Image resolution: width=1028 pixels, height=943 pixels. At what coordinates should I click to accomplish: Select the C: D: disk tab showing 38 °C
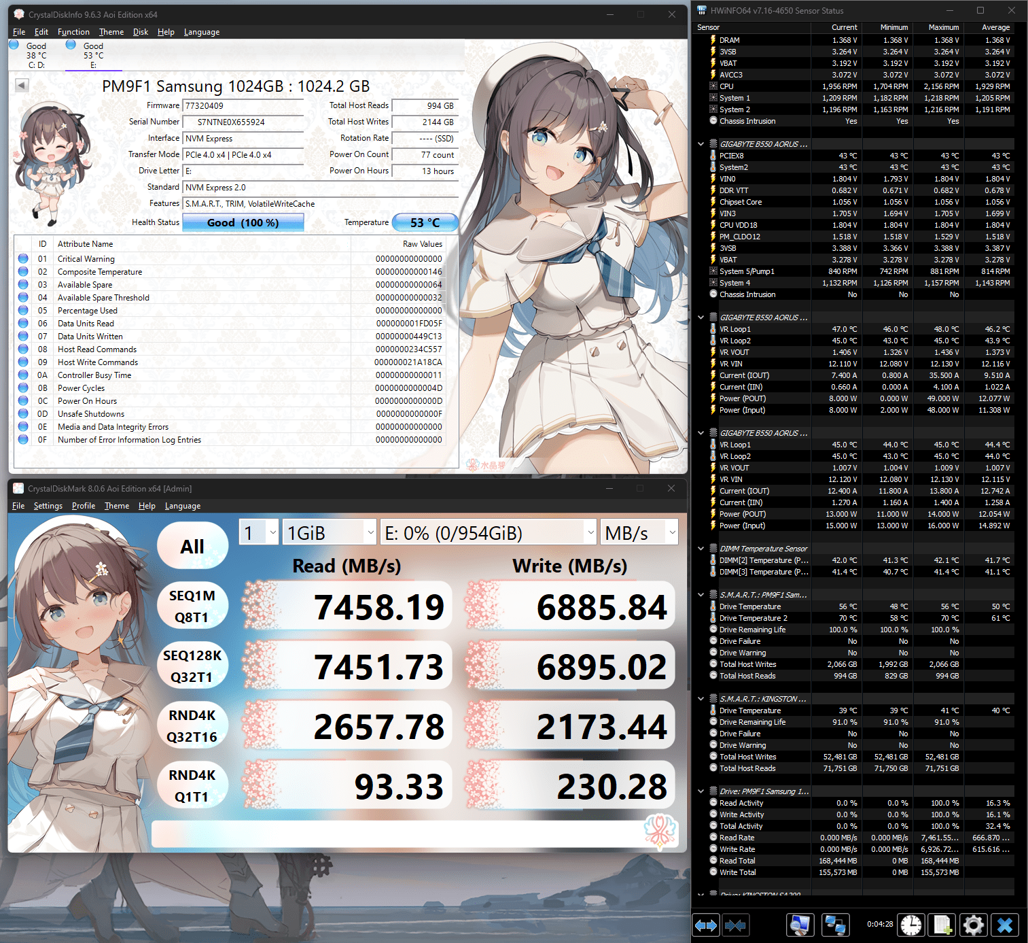pos(37,55)
